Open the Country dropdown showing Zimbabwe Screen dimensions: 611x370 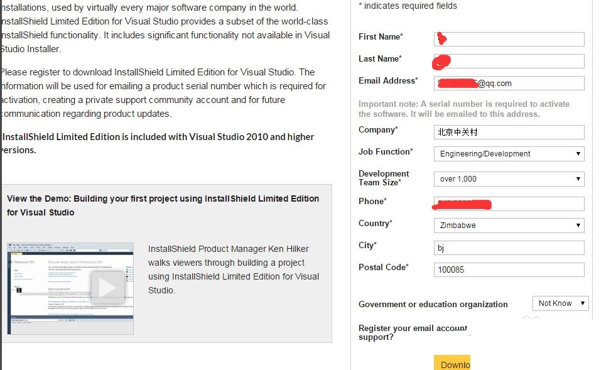509,226
